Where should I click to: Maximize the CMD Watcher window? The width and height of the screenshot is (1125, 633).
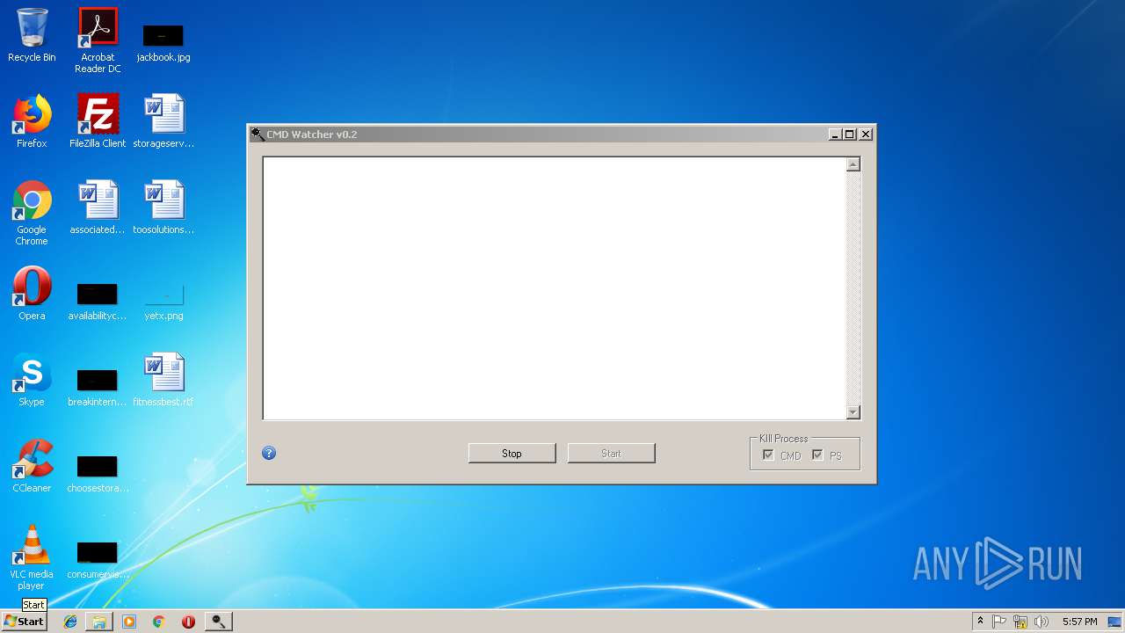(850, 135)
